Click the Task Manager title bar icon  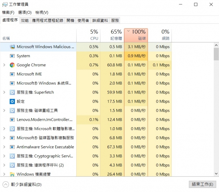[x=5, y=5]
